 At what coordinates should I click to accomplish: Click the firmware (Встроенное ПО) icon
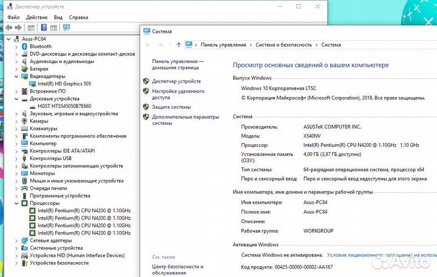[24, 91]
